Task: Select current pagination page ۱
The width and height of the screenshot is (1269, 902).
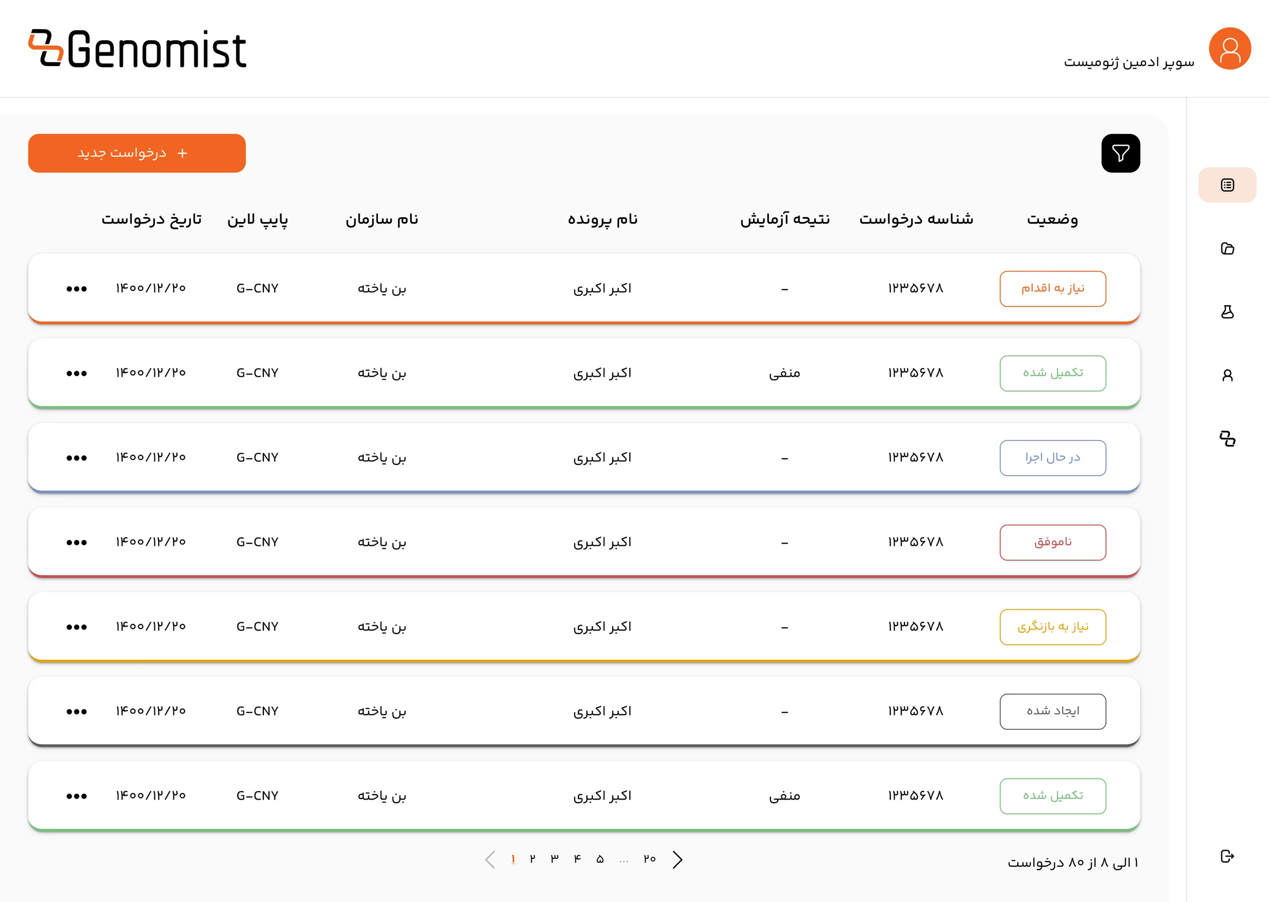Action: pyautogui.click(x=513, y=859)
